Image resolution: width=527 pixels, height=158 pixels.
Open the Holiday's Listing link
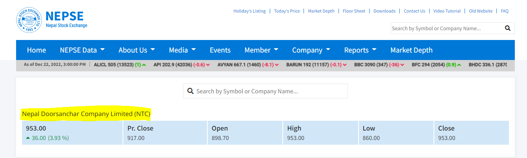pos(249,11)
